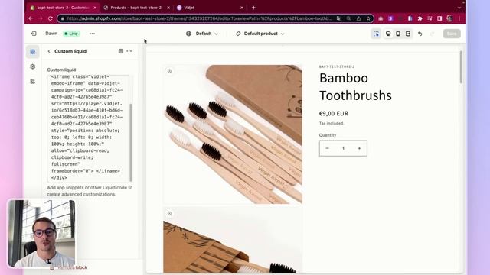Viewport: 490px width, 275px height.
Task: Bookmark the page with star icon
Action: (x=368, y=18)
